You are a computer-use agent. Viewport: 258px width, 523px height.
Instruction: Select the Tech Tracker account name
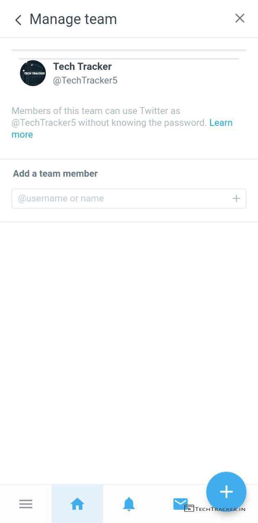(82, 67)
